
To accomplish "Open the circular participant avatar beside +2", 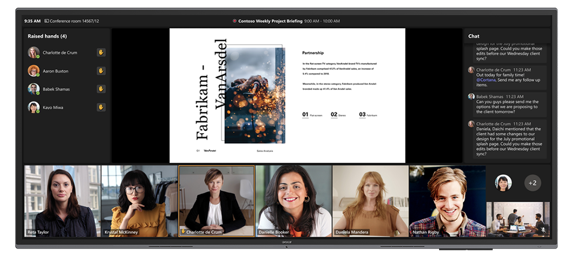I will pyautogui.click(x=503, y=183).
